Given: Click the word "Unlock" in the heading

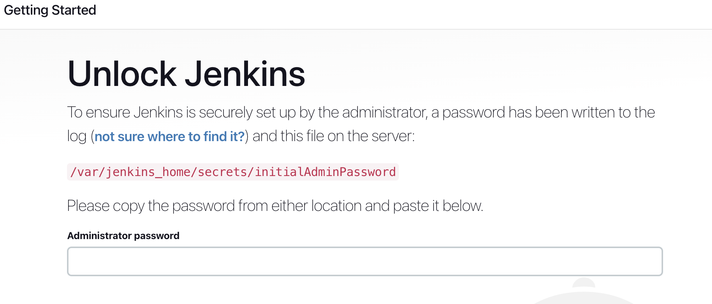Looking at the screenshot, I should [122, 74].
